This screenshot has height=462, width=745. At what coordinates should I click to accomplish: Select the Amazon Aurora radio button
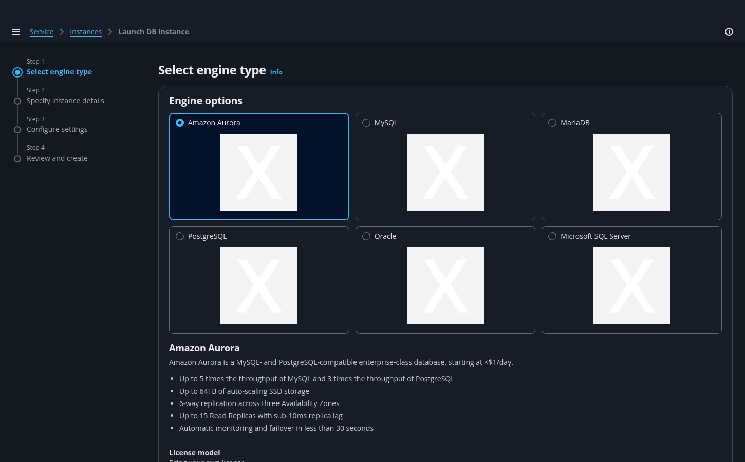tap(180, 123)
